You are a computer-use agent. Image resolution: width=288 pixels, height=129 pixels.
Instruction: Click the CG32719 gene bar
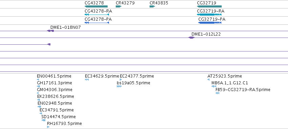(209, 6)
